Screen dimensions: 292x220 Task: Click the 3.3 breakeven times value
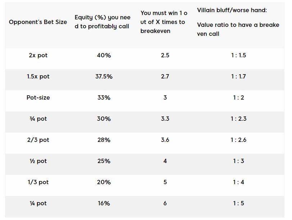pos(165,119)
